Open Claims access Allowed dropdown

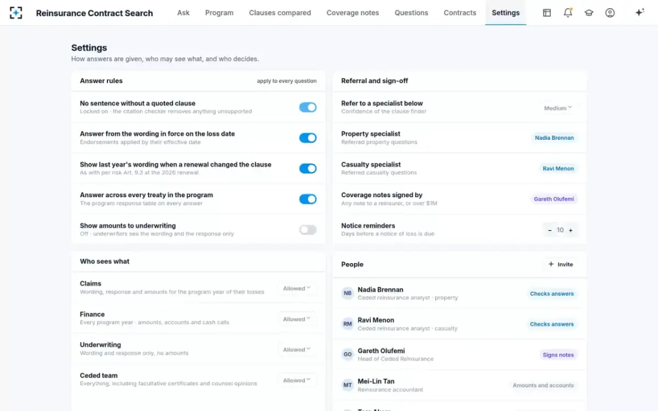coord(297,288)
